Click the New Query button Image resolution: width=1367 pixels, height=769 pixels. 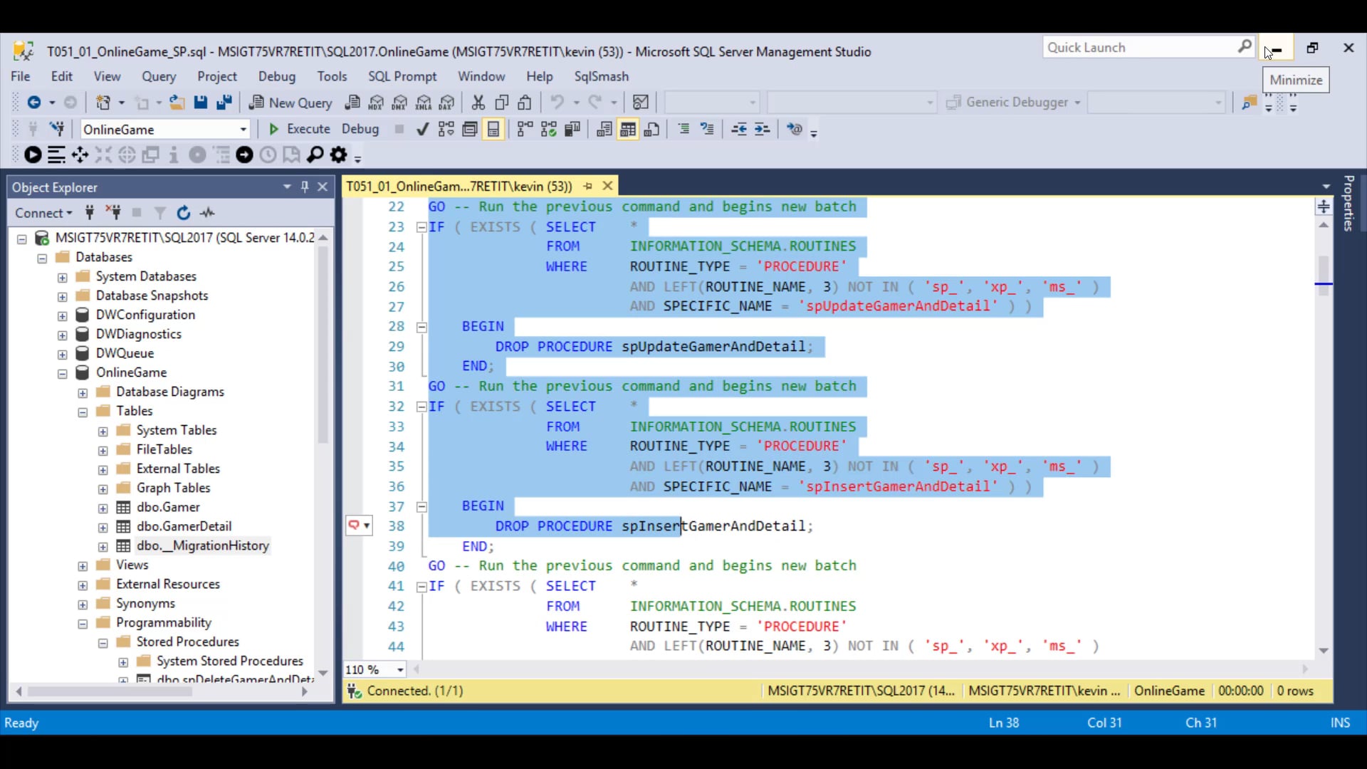point(290,103)
